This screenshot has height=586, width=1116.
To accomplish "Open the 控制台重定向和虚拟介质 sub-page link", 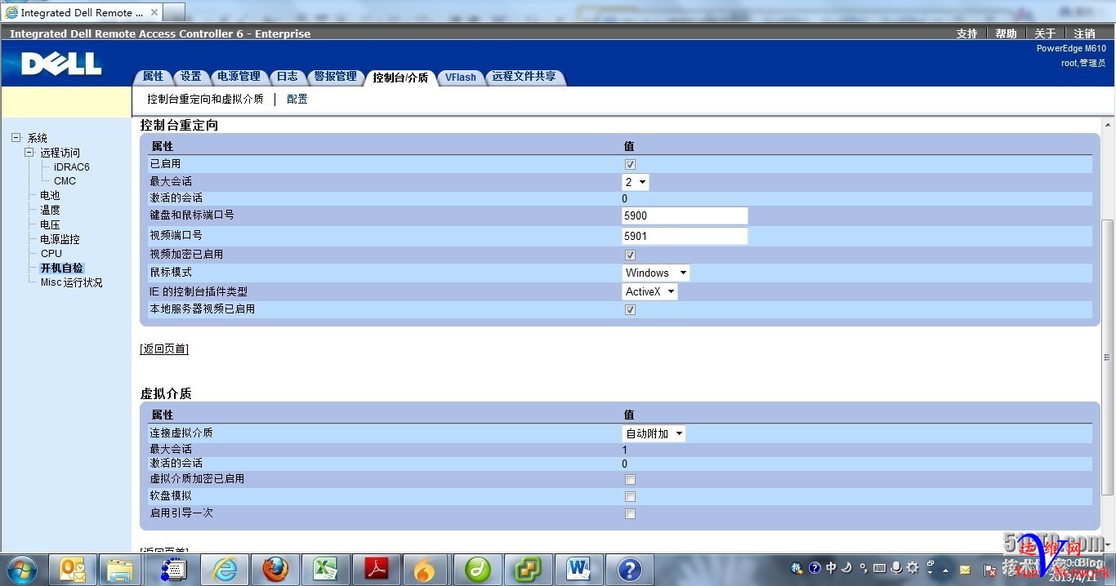I will (x=205, y=99).
